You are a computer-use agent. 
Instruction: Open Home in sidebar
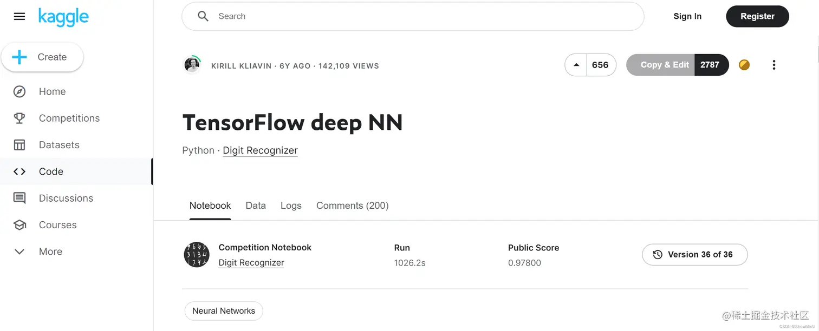[x=52, y=91]
